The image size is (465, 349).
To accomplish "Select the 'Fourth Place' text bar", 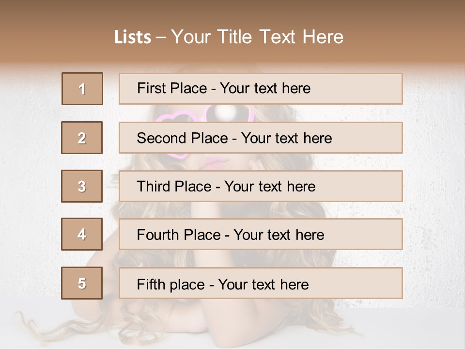I will tap(261, 234).
